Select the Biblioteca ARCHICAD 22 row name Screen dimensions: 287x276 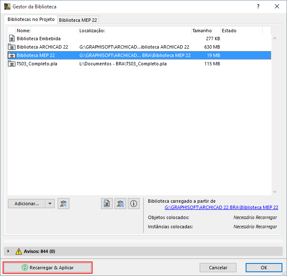pos(42,47)
